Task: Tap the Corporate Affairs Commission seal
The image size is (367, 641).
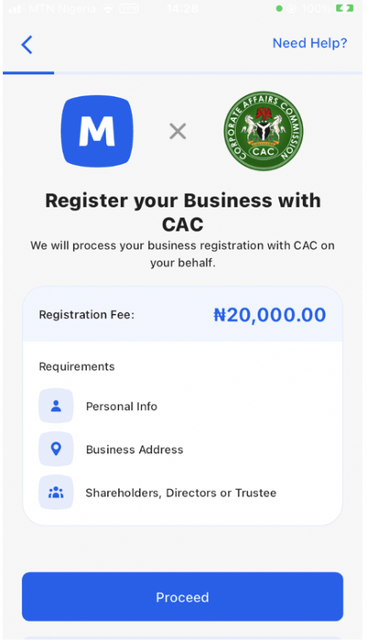Action: click(x=264, y=131)
